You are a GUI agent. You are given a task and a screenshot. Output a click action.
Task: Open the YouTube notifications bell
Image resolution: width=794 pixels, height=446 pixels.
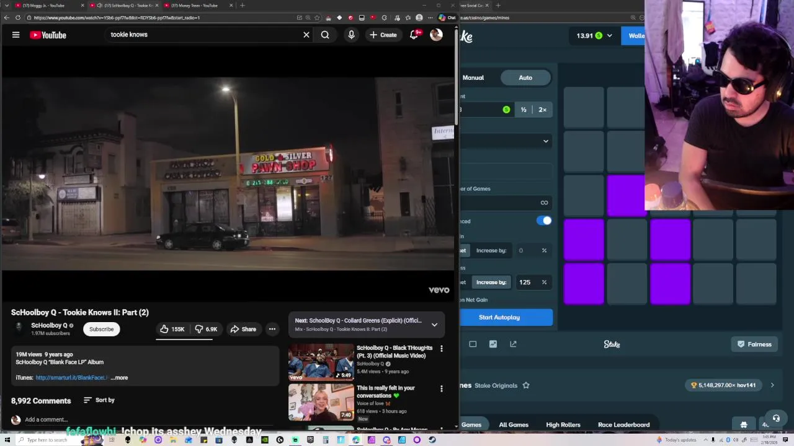[414, 35]
